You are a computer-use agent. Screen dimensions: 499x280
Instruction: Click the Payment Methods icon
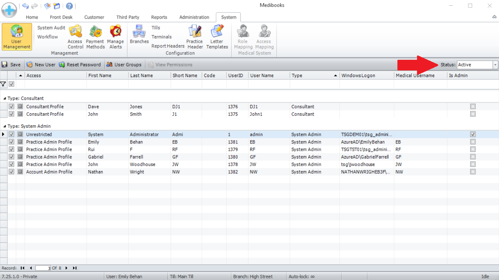coord(95,37)
